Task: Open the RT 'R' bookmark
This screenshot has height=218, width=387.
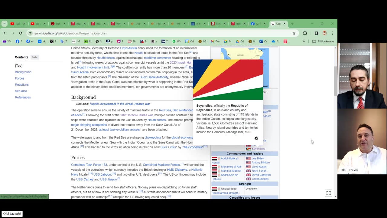Action: click(x=87, y=41)
